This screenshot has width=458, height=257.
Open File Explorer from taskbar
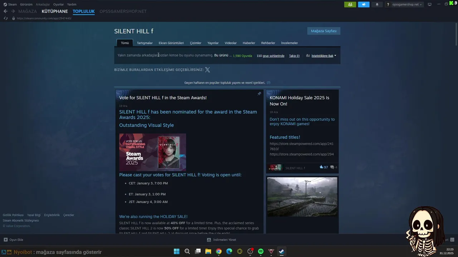click(x=208, y=251)
